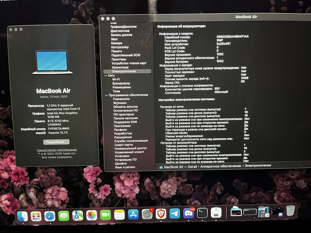Restore minimized Brave window from Dock
The image size is (311, 233).
pyautogui.click(x=264, y=212)
